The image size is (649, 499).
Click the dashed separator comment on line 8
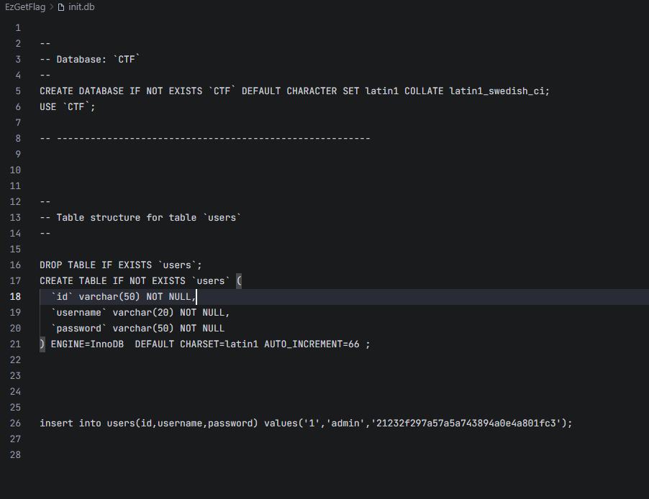(x=212, y=139)
